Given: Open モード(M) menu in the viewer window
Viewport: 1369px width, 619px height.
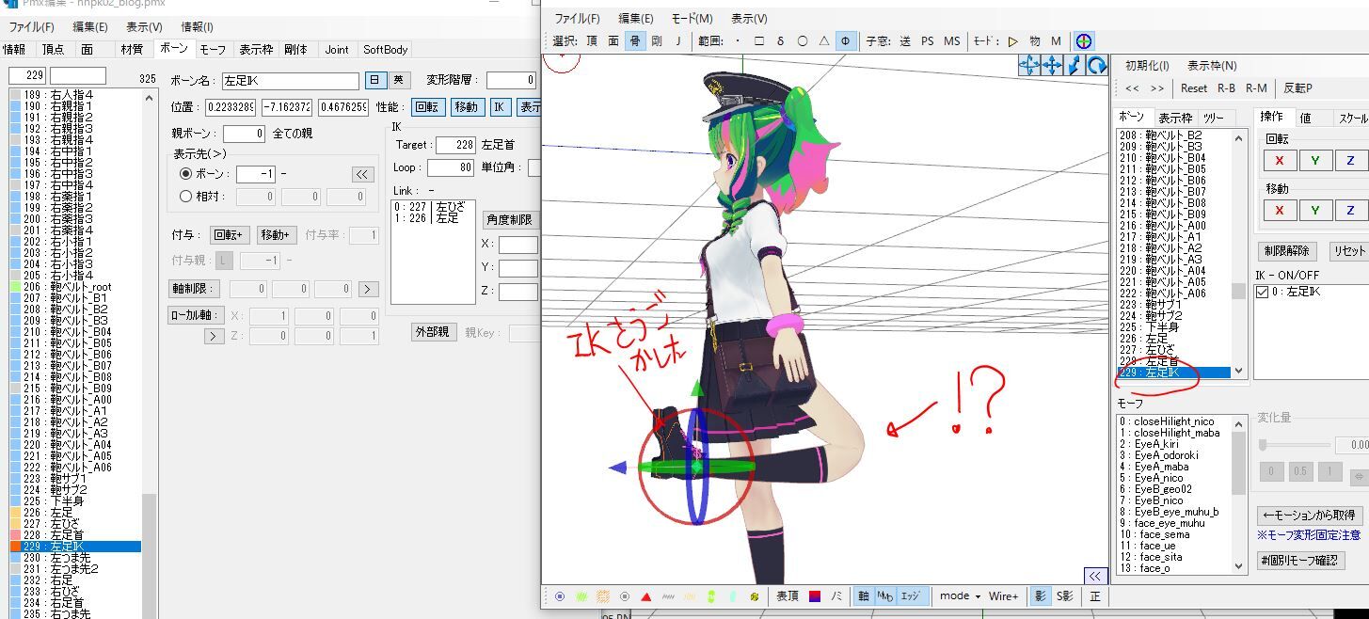Looking at the screenshot, I should [692, 19].
